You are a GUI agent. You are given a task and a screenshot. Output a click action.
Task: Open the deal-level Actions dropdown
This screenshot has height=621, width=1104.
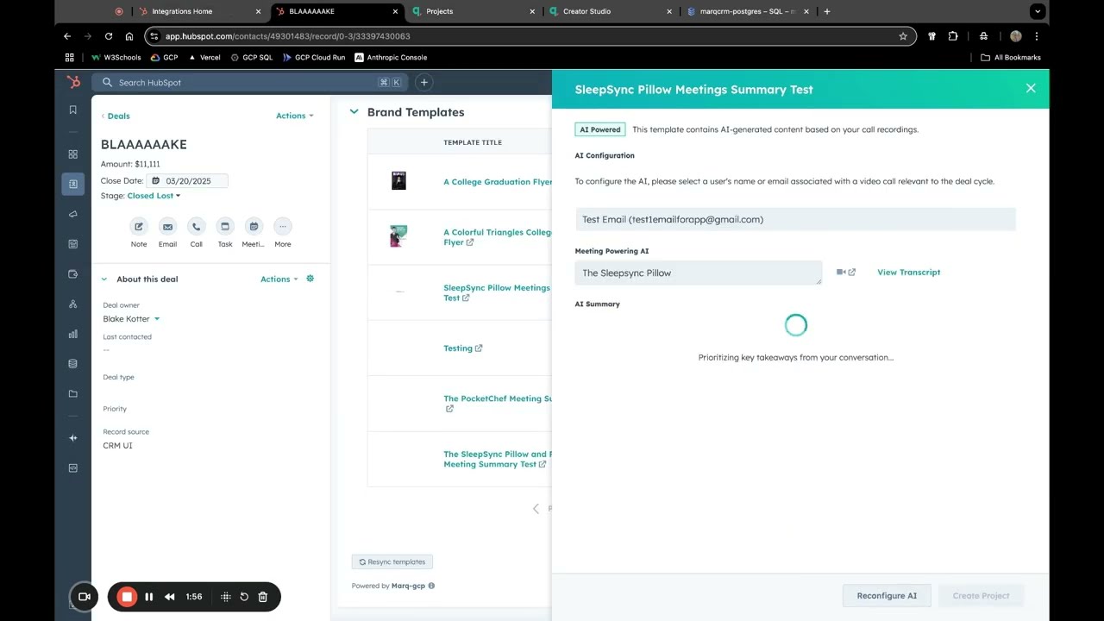(295, 116)
